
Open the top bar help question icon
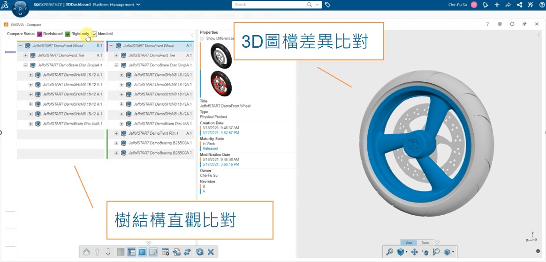[541, 5]
